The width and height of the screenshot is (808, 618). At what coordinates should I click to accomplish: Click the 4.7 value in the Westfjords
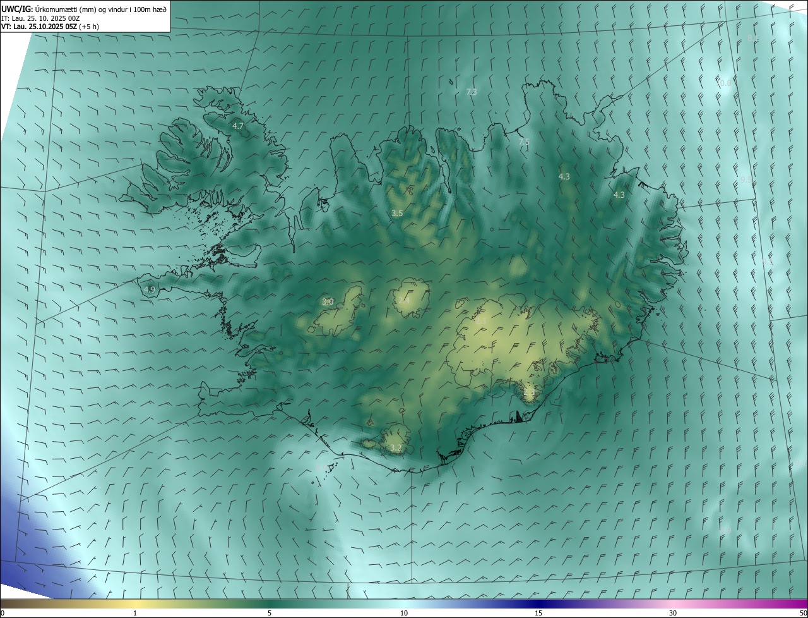(x=238, y=126)
